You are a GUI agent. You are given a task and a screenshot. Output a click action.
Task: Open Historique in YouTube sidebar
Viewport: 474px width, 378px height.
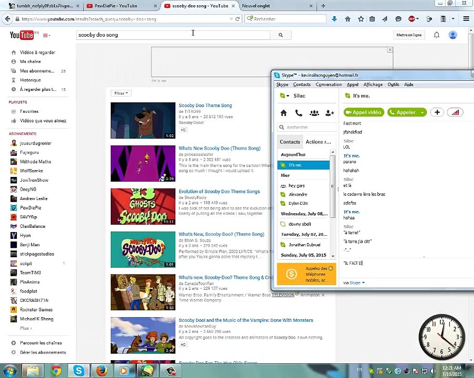tap(30, 80)
